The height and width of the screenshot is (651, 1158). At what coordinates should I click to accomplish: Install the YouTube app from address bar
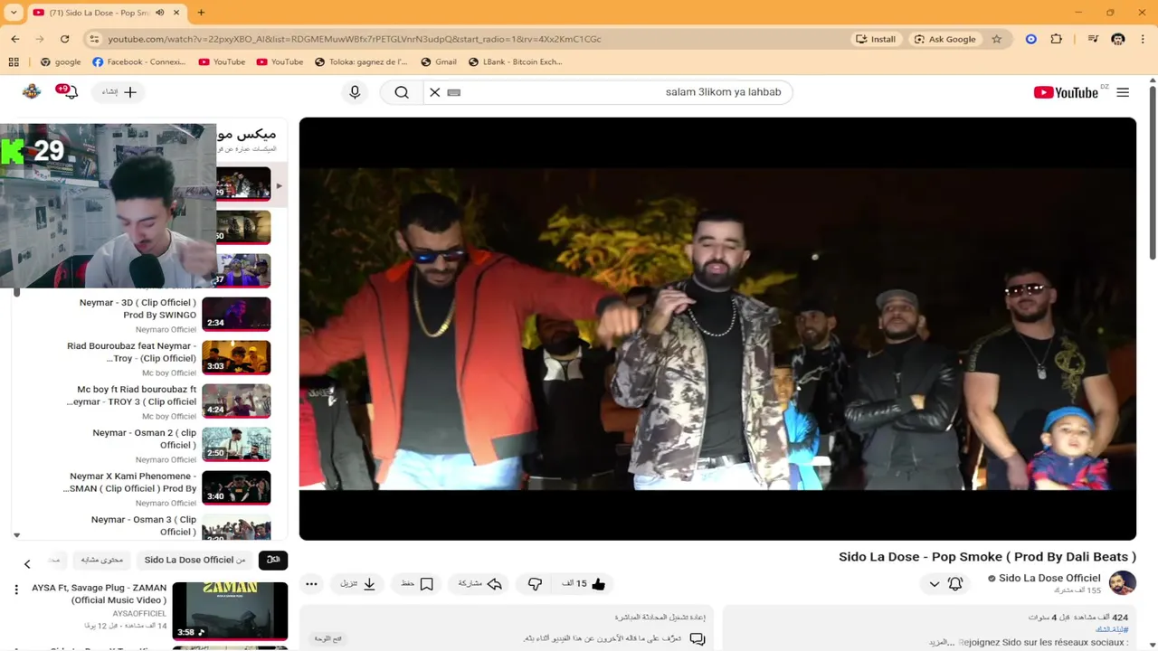click(876, 39)
